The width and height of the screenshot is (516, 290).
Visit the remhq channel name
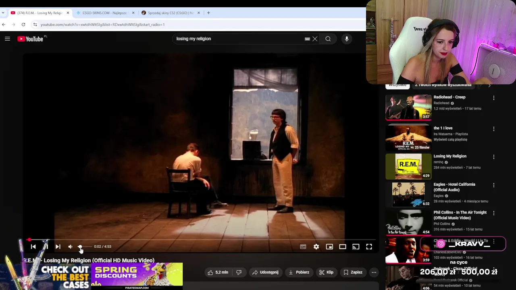(438, 162)
